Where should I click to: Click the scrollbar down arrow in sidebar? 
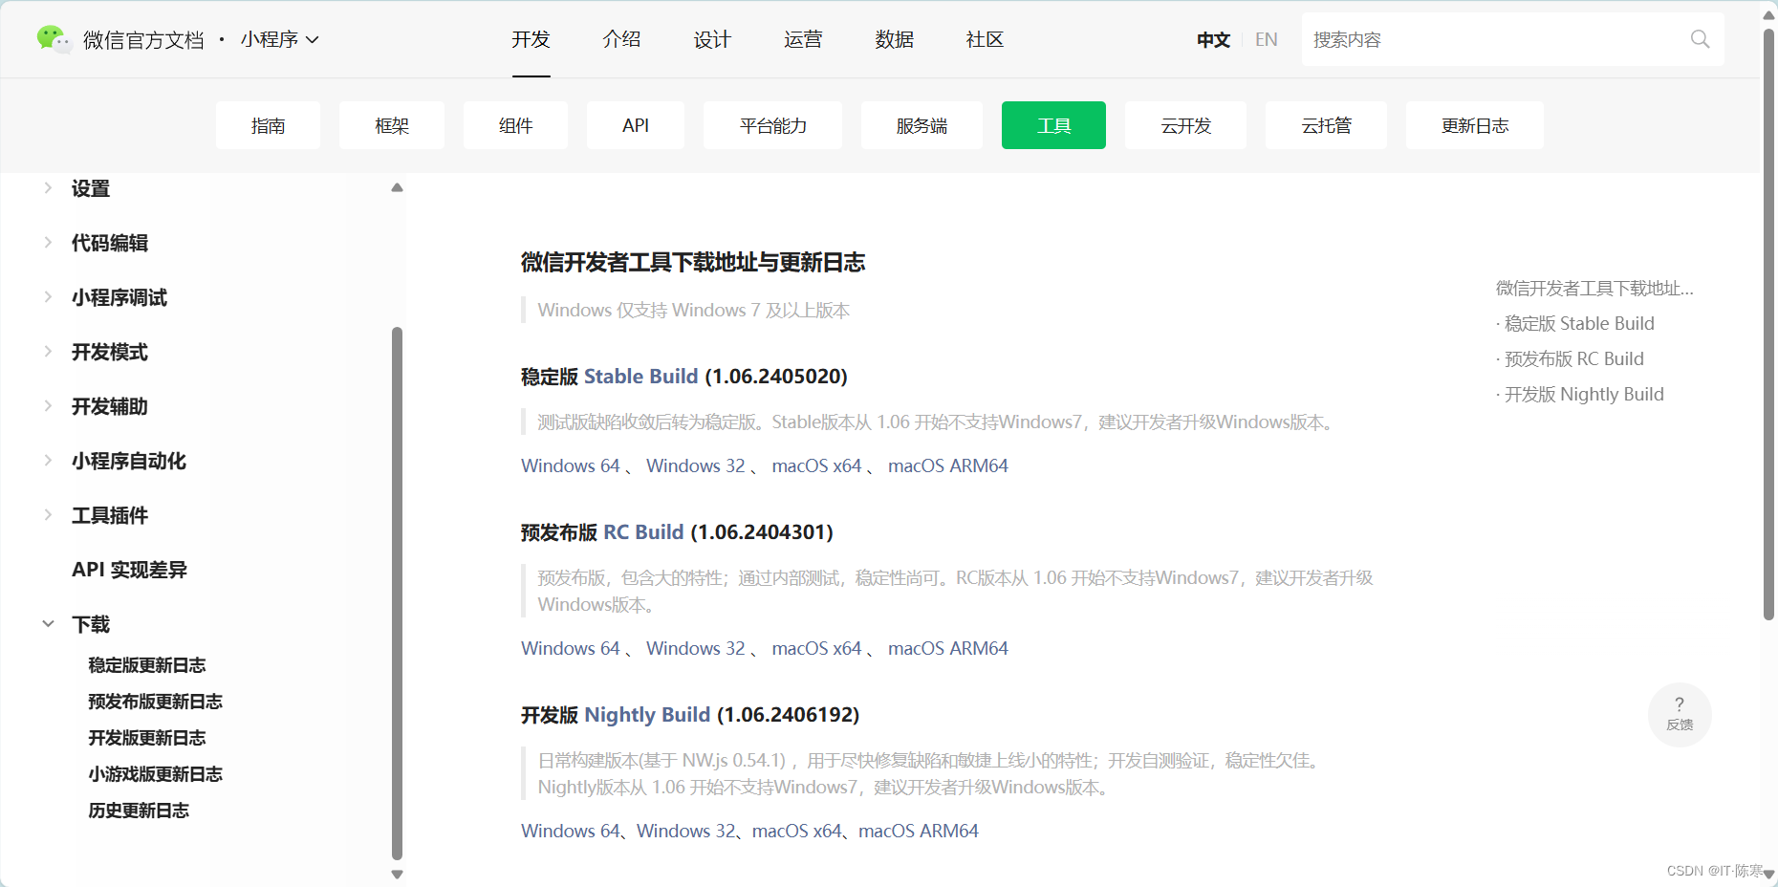click(397, 874)
